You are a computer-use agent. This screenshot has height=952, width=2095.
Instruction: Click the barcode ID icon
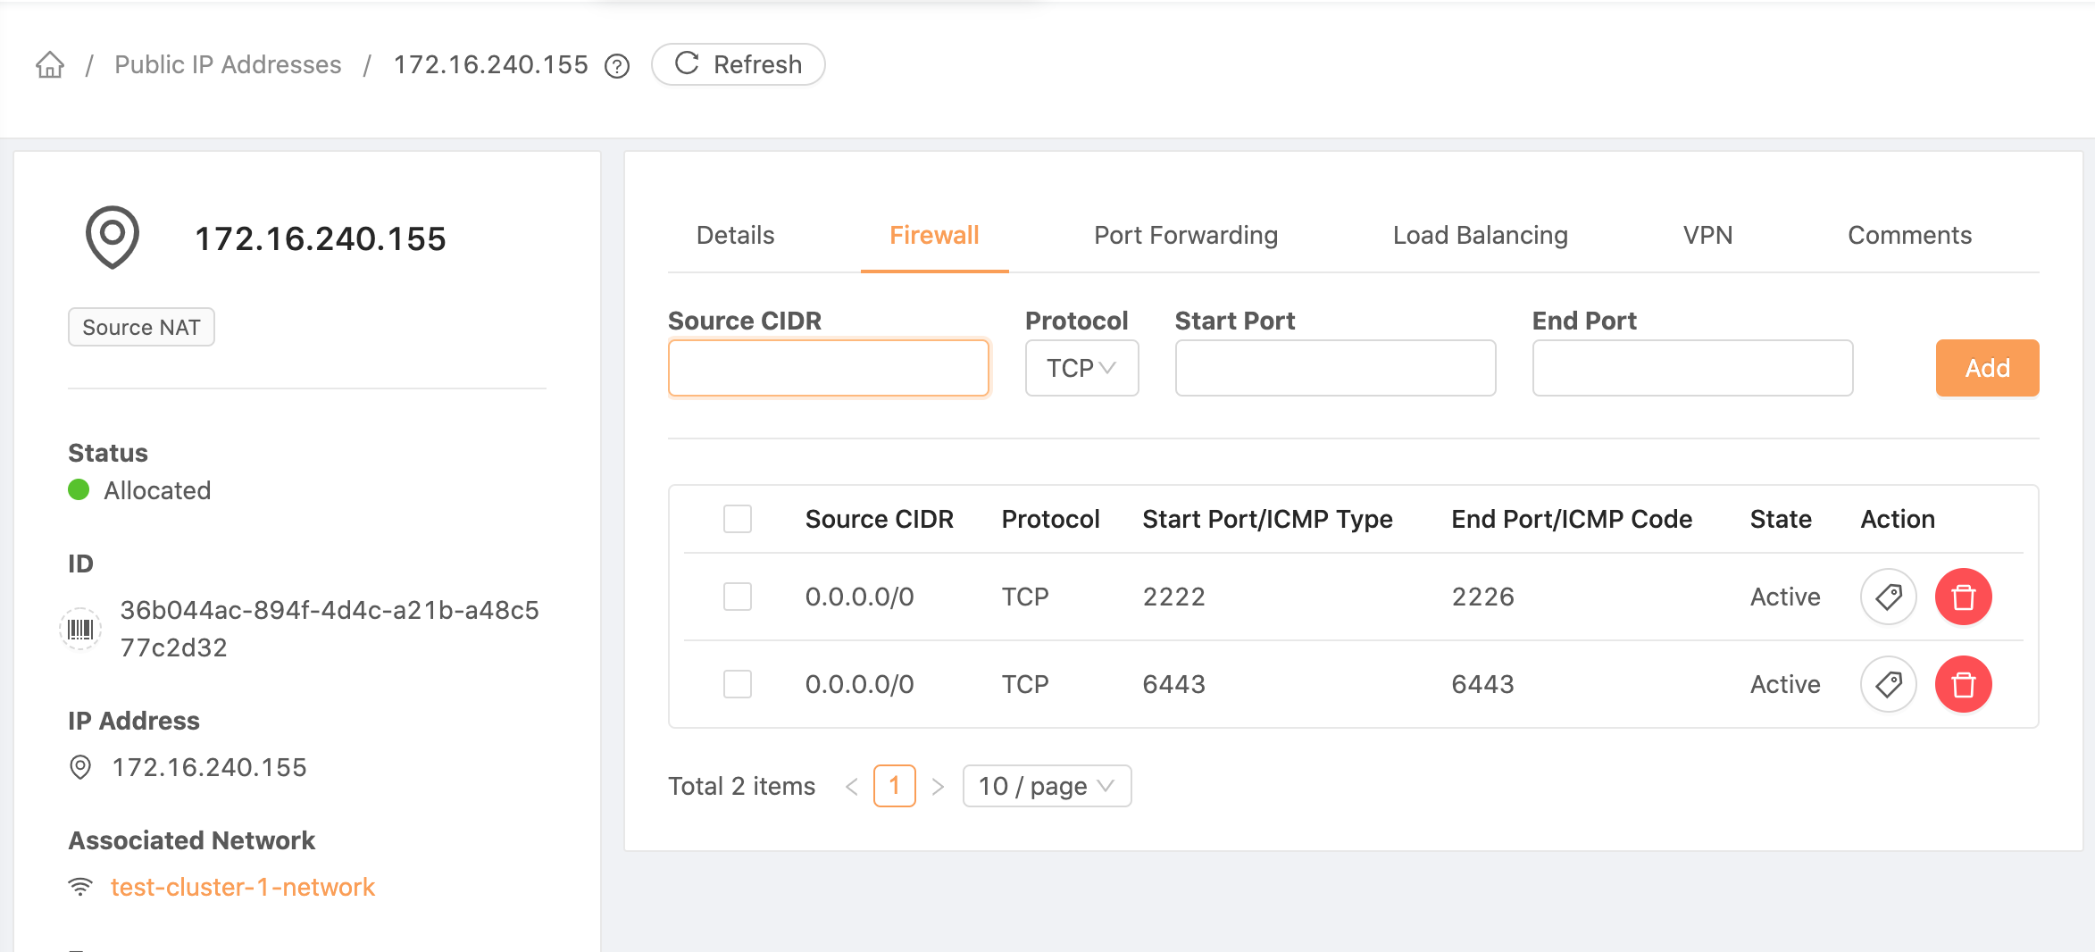pyautogui.click(x=80, y=629)
